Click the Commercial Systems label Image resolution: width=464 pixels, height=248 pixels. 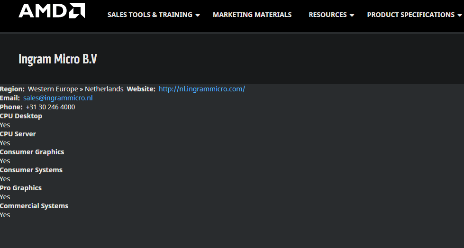click(34, 206)
